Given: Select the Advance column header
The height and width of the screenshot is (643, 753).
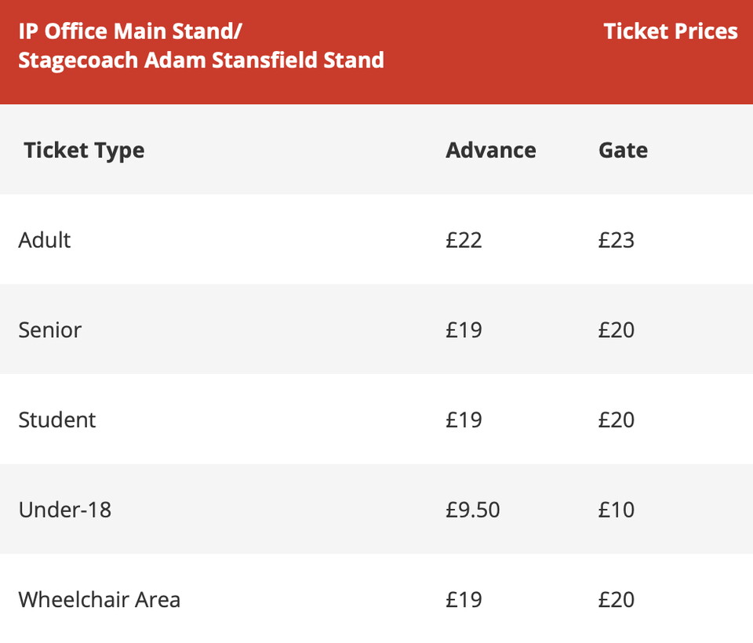Looking at the screenshot, I should [x=491, y=150].
